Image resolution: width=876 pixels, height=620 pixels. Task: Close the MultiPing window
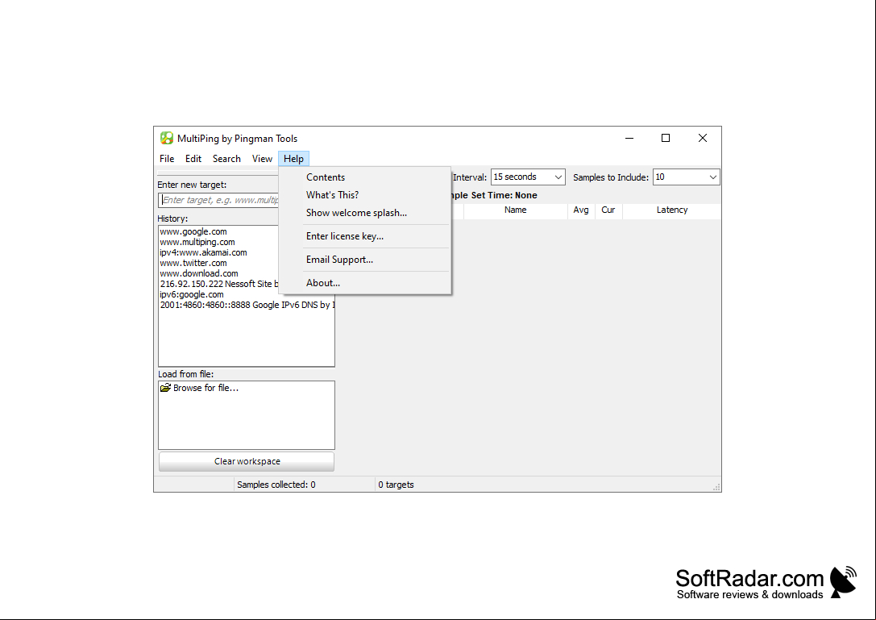(702, 138)
